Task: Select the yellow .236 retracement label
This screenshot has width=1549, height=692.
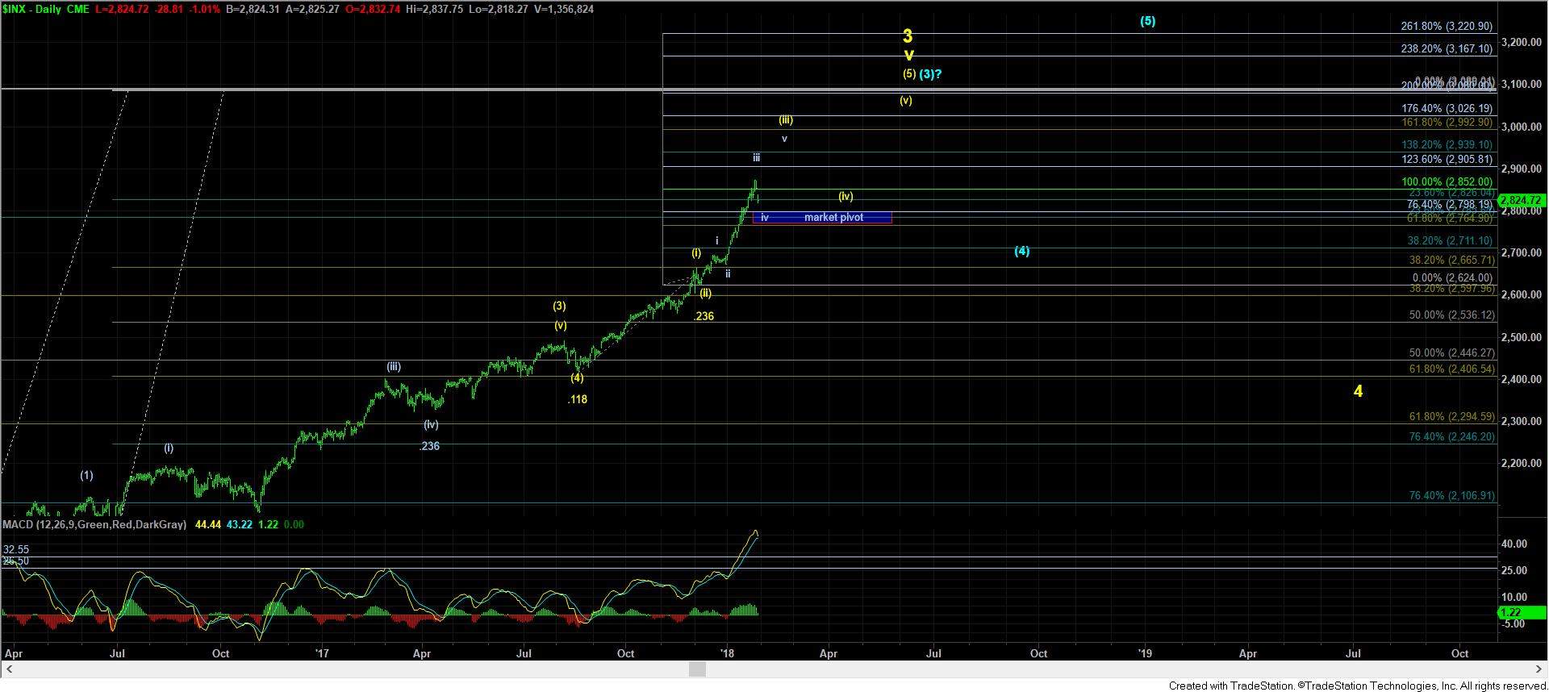Action: coord(704,317)
